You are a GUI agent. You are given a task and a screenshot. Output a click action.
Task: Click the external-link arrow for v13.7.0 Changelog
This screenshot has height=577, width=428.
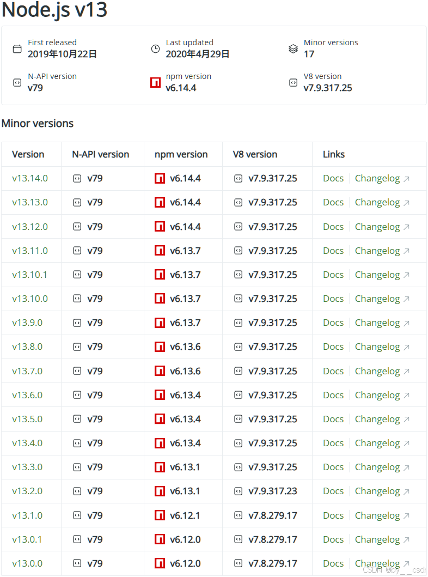click(x=406, y=372)
